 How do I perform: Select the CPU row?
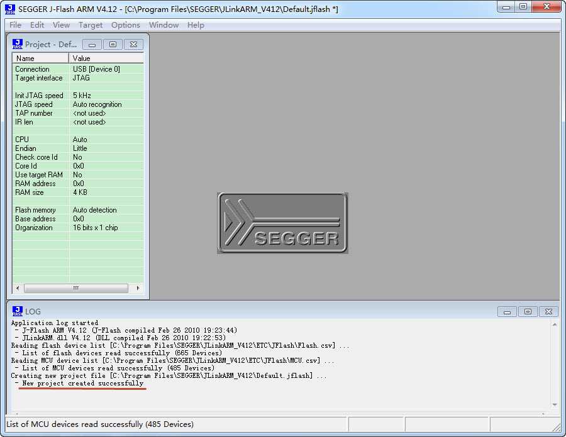tap(78, 140)
